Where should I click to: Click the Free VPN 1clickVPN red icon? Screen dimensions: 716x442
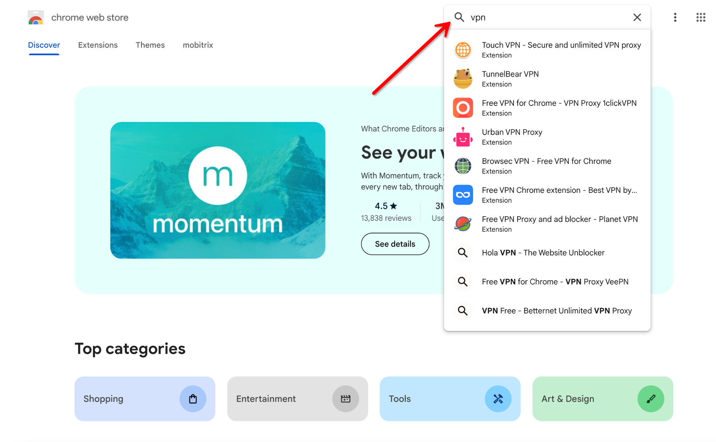(463, 107)
